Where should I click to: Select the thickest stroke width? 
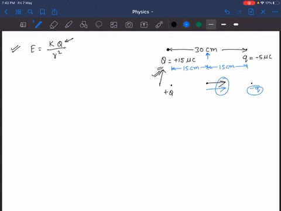click(236, 25)
